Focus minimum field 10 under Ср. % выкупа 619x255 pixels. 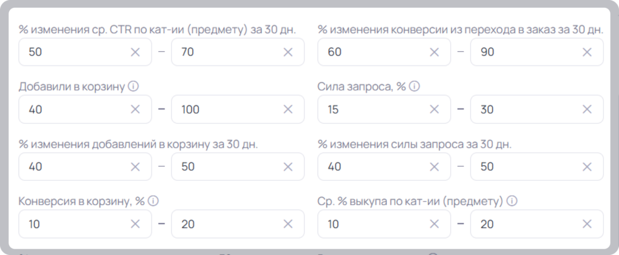[384, 224]
